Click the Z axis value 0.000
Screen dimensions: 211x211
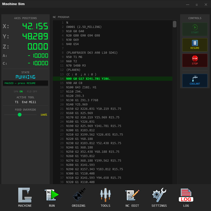pyautogui.click(x=38, y=46)
